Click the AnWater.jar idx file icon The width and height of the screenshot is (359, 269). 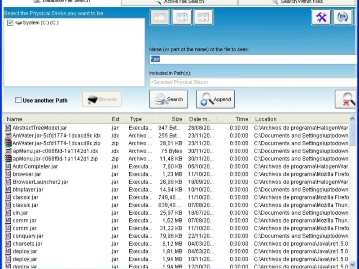tap(8, 135)
